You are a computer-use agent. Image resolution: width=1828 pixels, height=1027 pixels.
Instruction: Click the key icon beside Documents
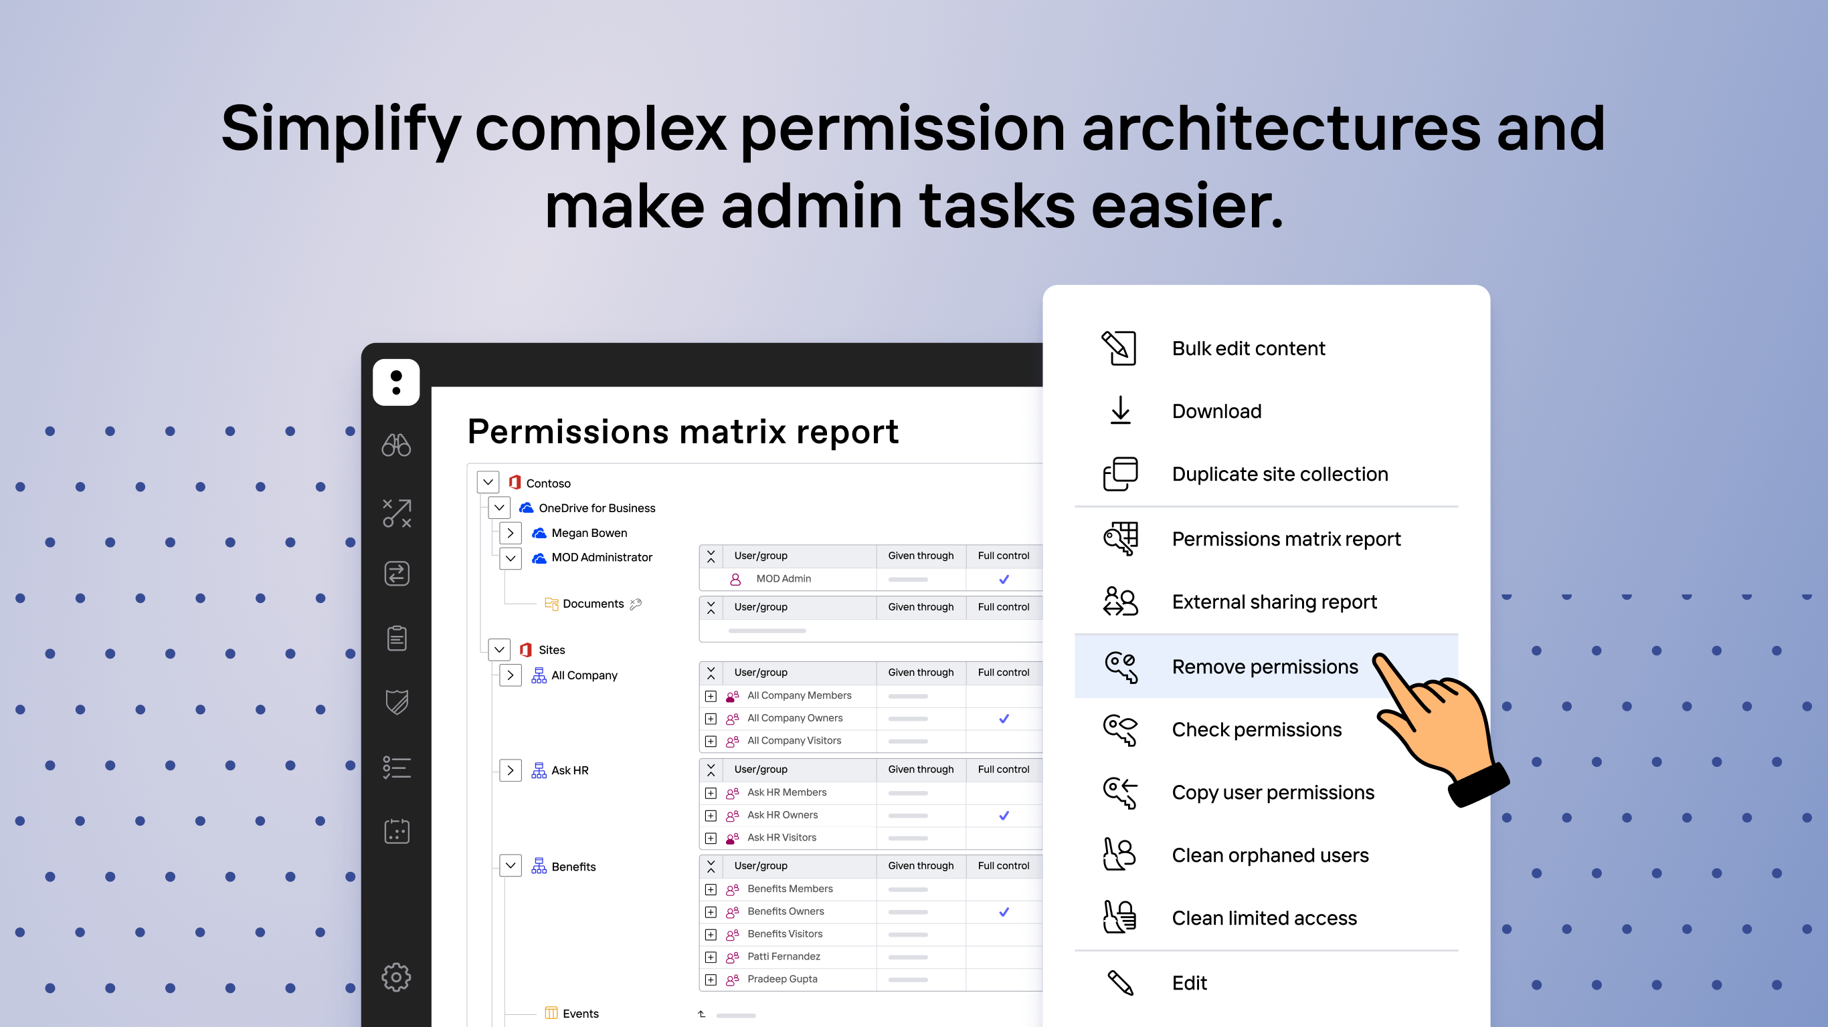[x=636, y=604]
